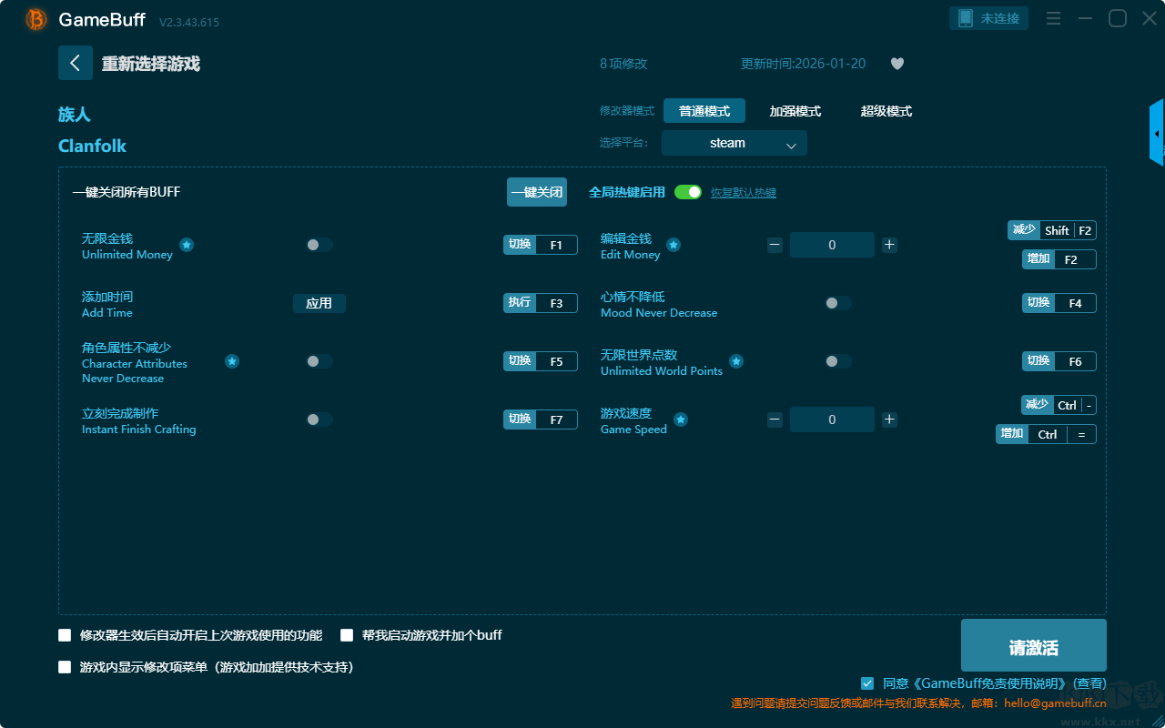
Task: Click the 重新选择游戏 heading text
Action: tap(151, 64)
